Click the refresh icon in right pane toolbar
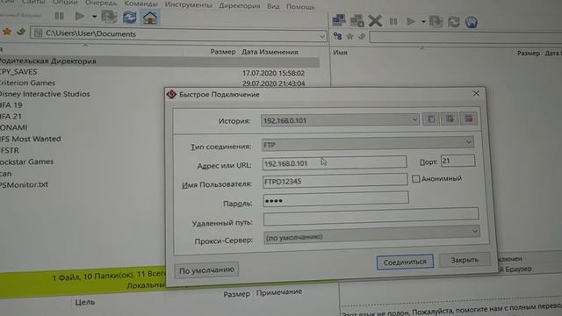The width and height of the screenshot is (562, 316). [x=454, y=22]
